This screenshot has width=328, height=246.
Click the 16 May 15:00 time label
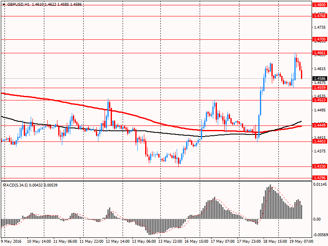click(196, 241)
